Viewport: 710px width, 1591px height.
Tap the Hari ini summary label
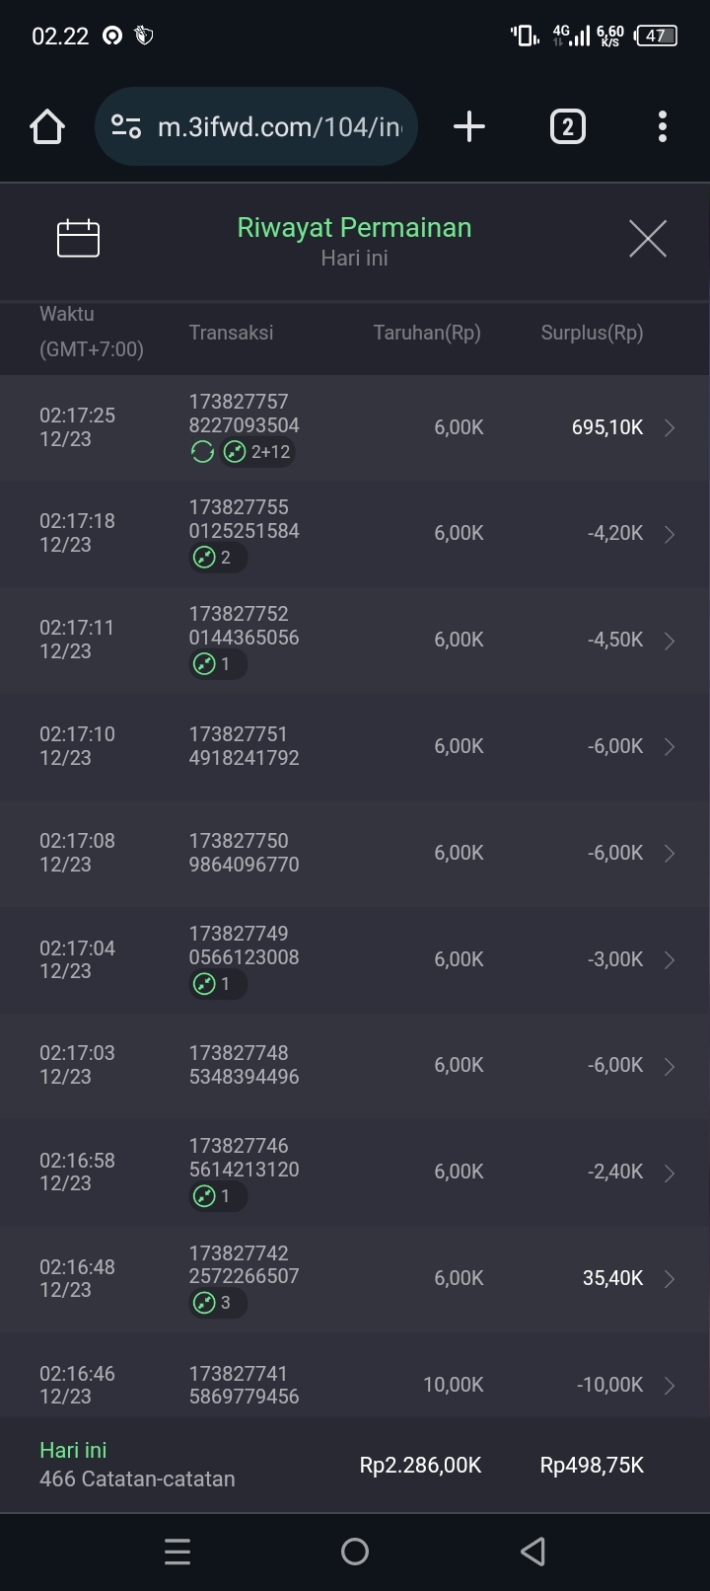pyautogui.click(x=73, y=1450)
